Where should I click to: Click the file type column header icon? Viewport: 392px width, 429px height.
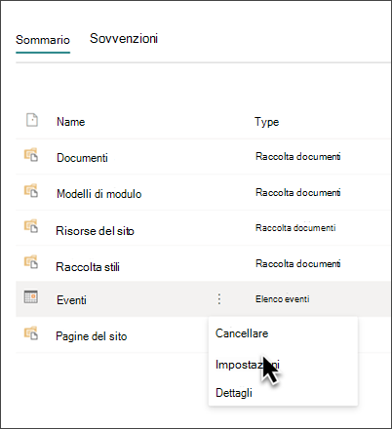(x=32, y=120)
